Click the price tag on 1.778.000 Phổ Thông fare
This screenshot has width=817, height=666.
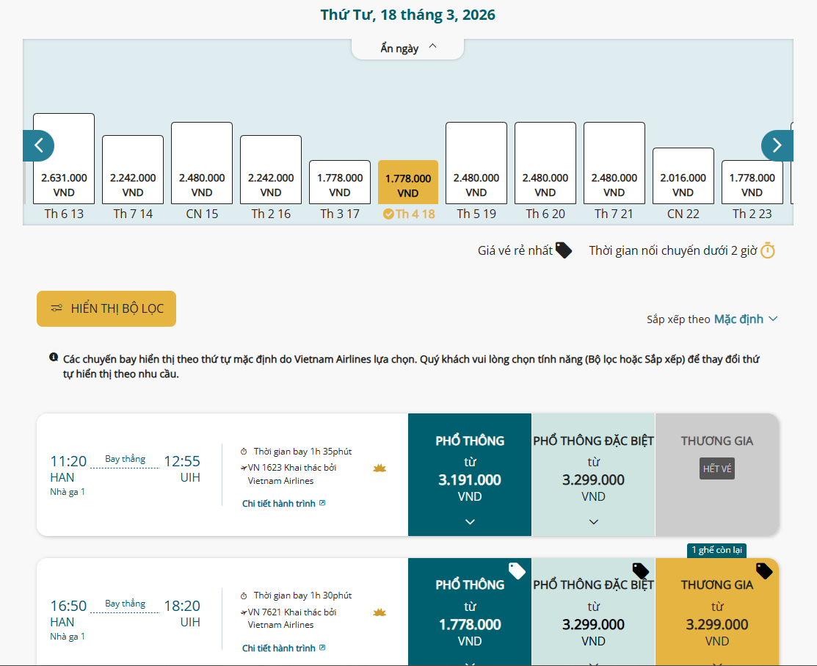[517, 571]
